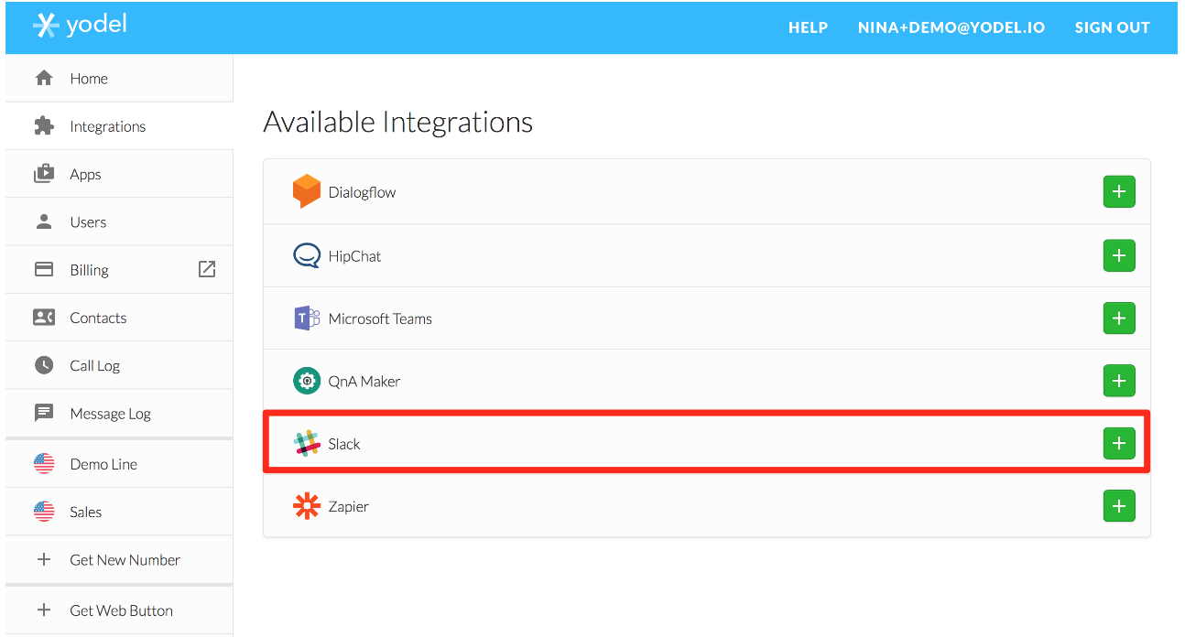Click plus icon beside Get New Number
Viewport: 1185px width, 637px height.
click(x=44, y=559)
